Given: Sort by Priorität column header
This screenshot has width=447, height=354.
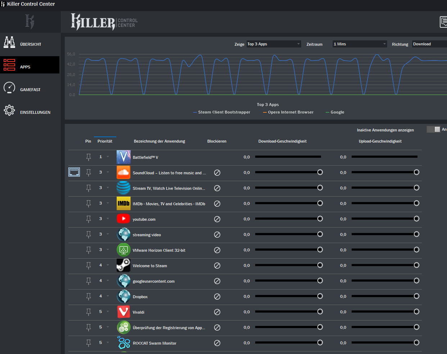Looking at the screenshot, I should click(x=105, y=141).
